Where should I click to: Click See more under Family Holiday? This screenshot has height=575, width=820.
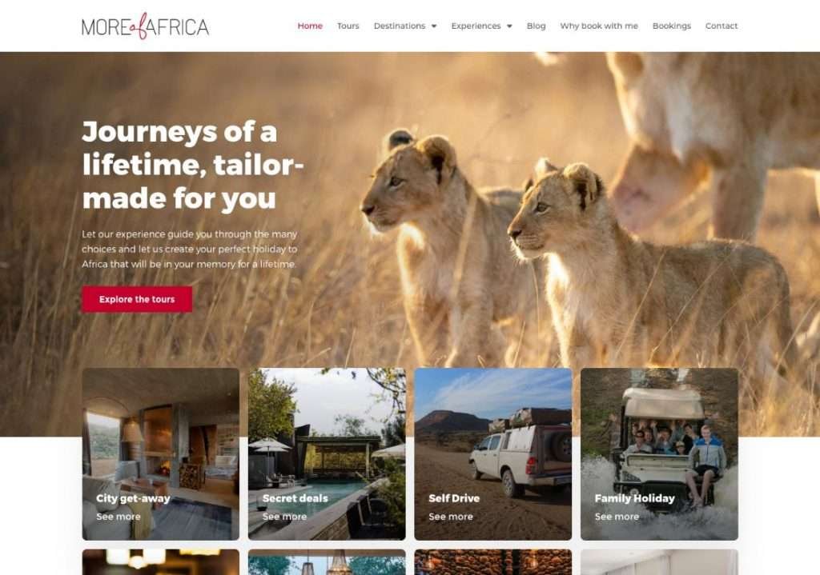pyautogui.click(x=617, y=517)
